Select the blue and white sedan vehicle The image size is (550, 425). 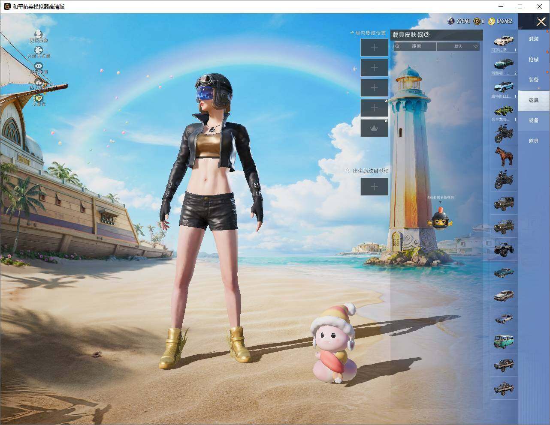[x=504, y=319]
